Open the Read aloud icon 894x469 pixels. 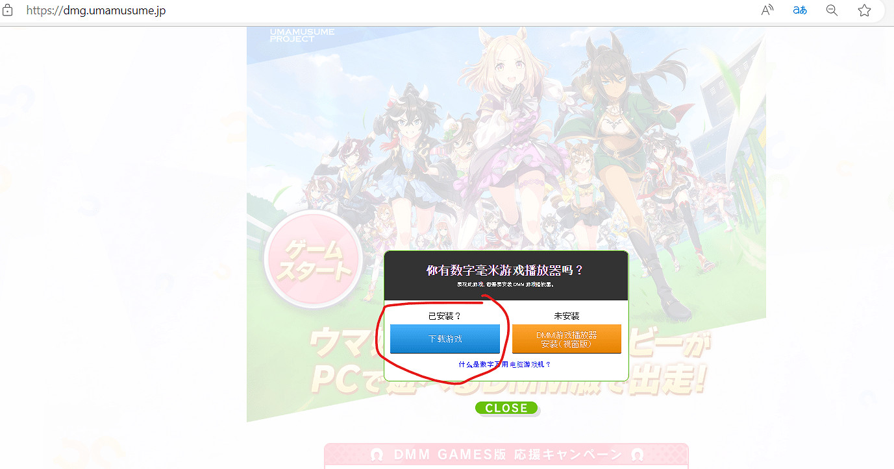click(767, 10)
